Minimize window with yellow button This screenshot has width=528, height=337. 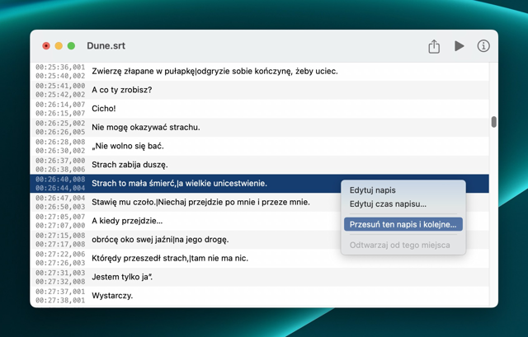click(x=59, y=46)
